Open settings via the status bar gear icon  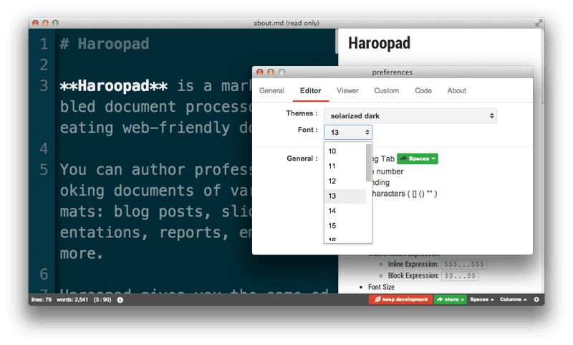coord(536,299)
